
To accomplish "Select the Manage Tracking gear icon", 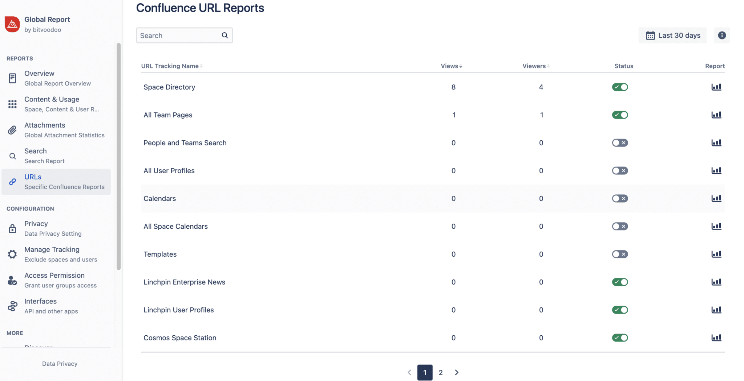I will (x=12, y=254).
